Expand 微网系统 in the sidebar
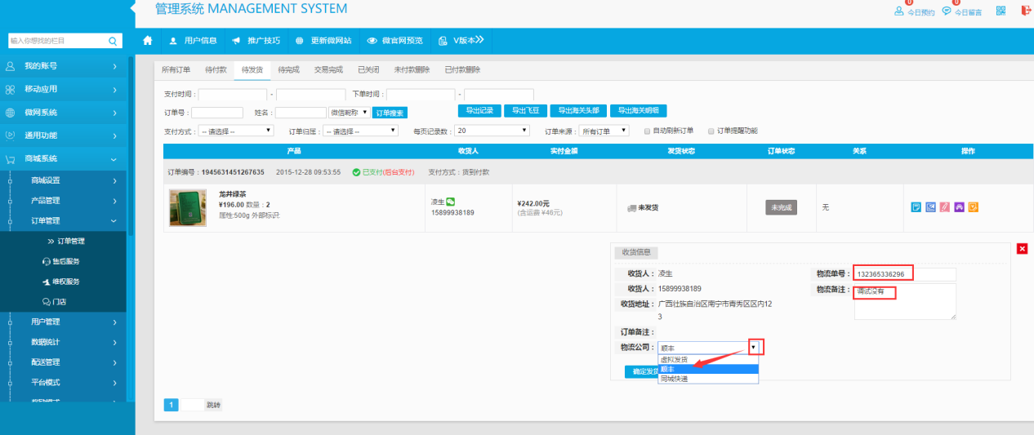 63,113
